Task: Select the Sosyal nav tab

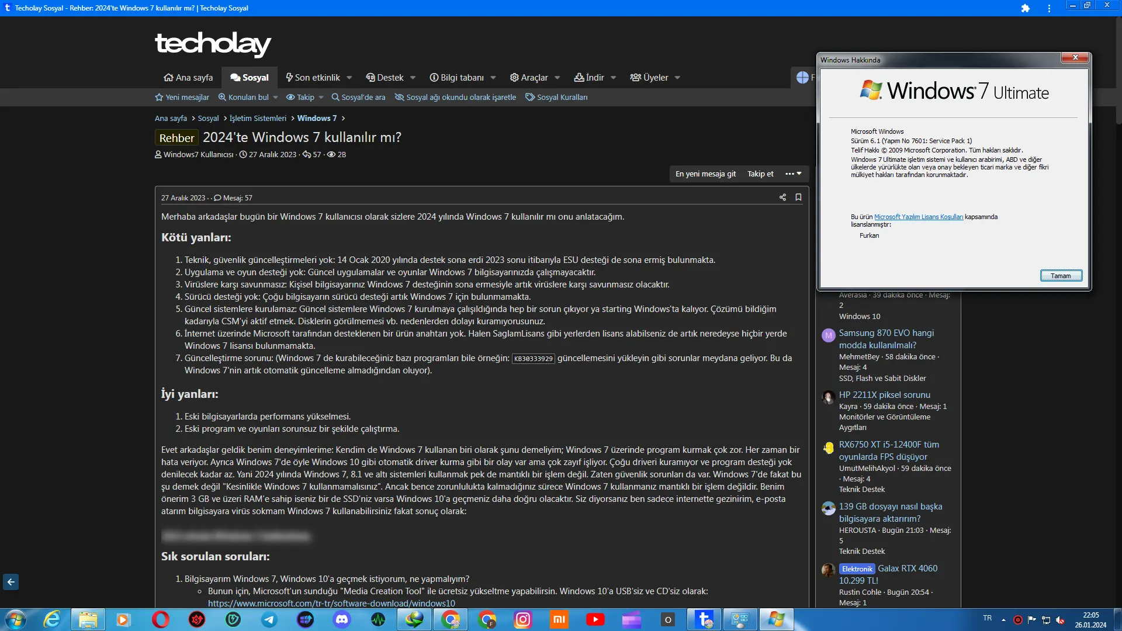Action: [250, 78]
